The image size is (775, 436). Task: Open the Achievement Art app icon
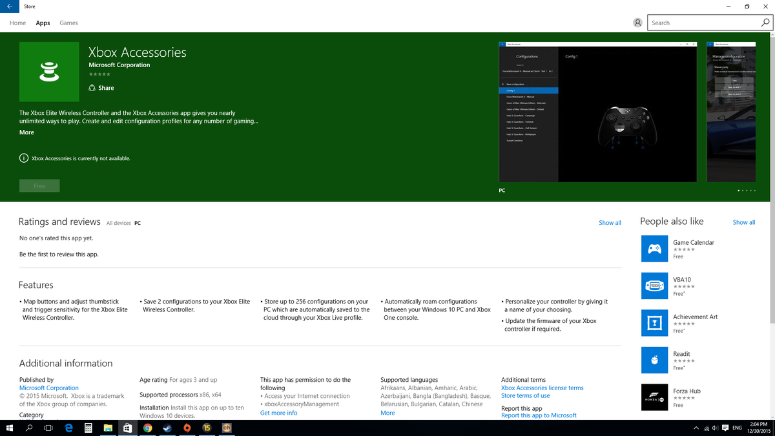tap(654, 323)
